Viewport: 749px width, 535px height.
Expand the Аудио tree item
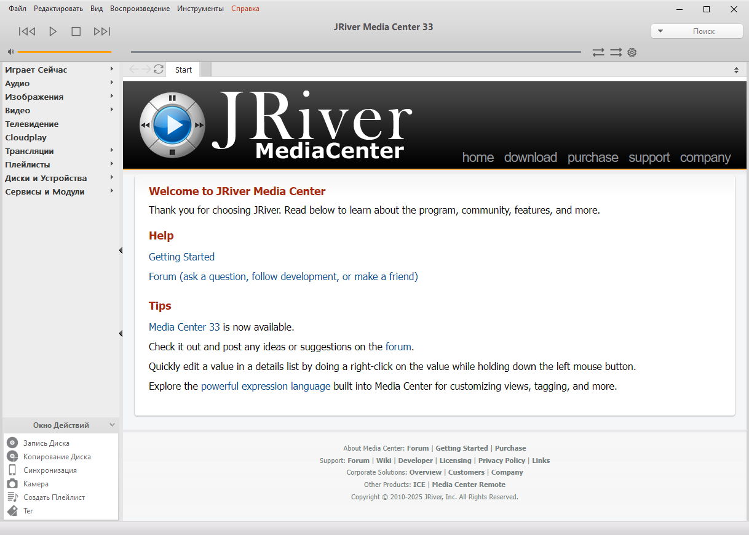(x=112, y=83)
